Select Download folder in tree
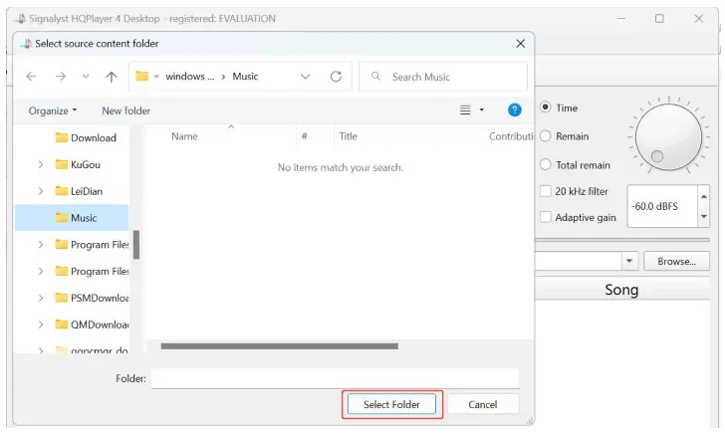 click(86, 137)
